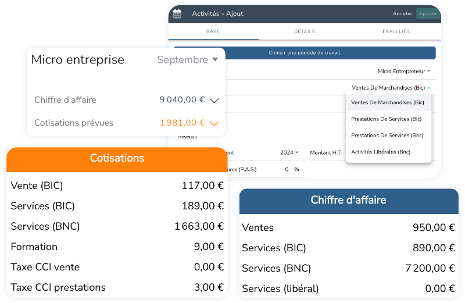Select Activités Libérales (Bnc) option
Image resolution: width=465 pixels, height=303 pixels.
tap(388, 152)
